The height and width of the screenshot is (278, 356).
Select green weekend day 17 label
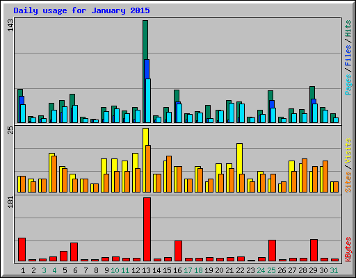[x=188, y=270]
